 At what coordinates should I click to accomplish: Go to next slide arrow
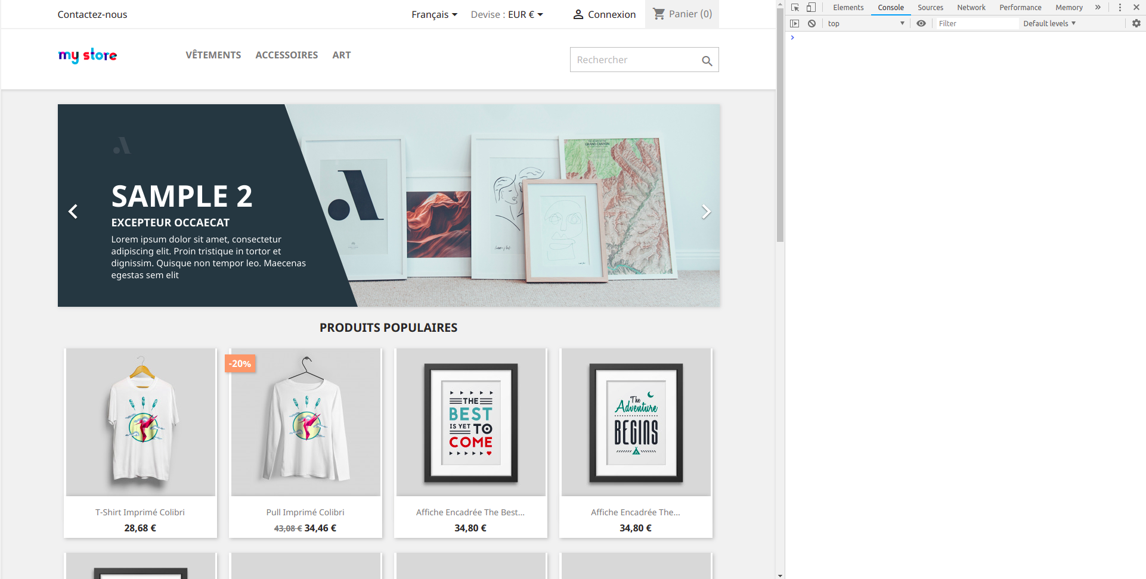[706, 211]
